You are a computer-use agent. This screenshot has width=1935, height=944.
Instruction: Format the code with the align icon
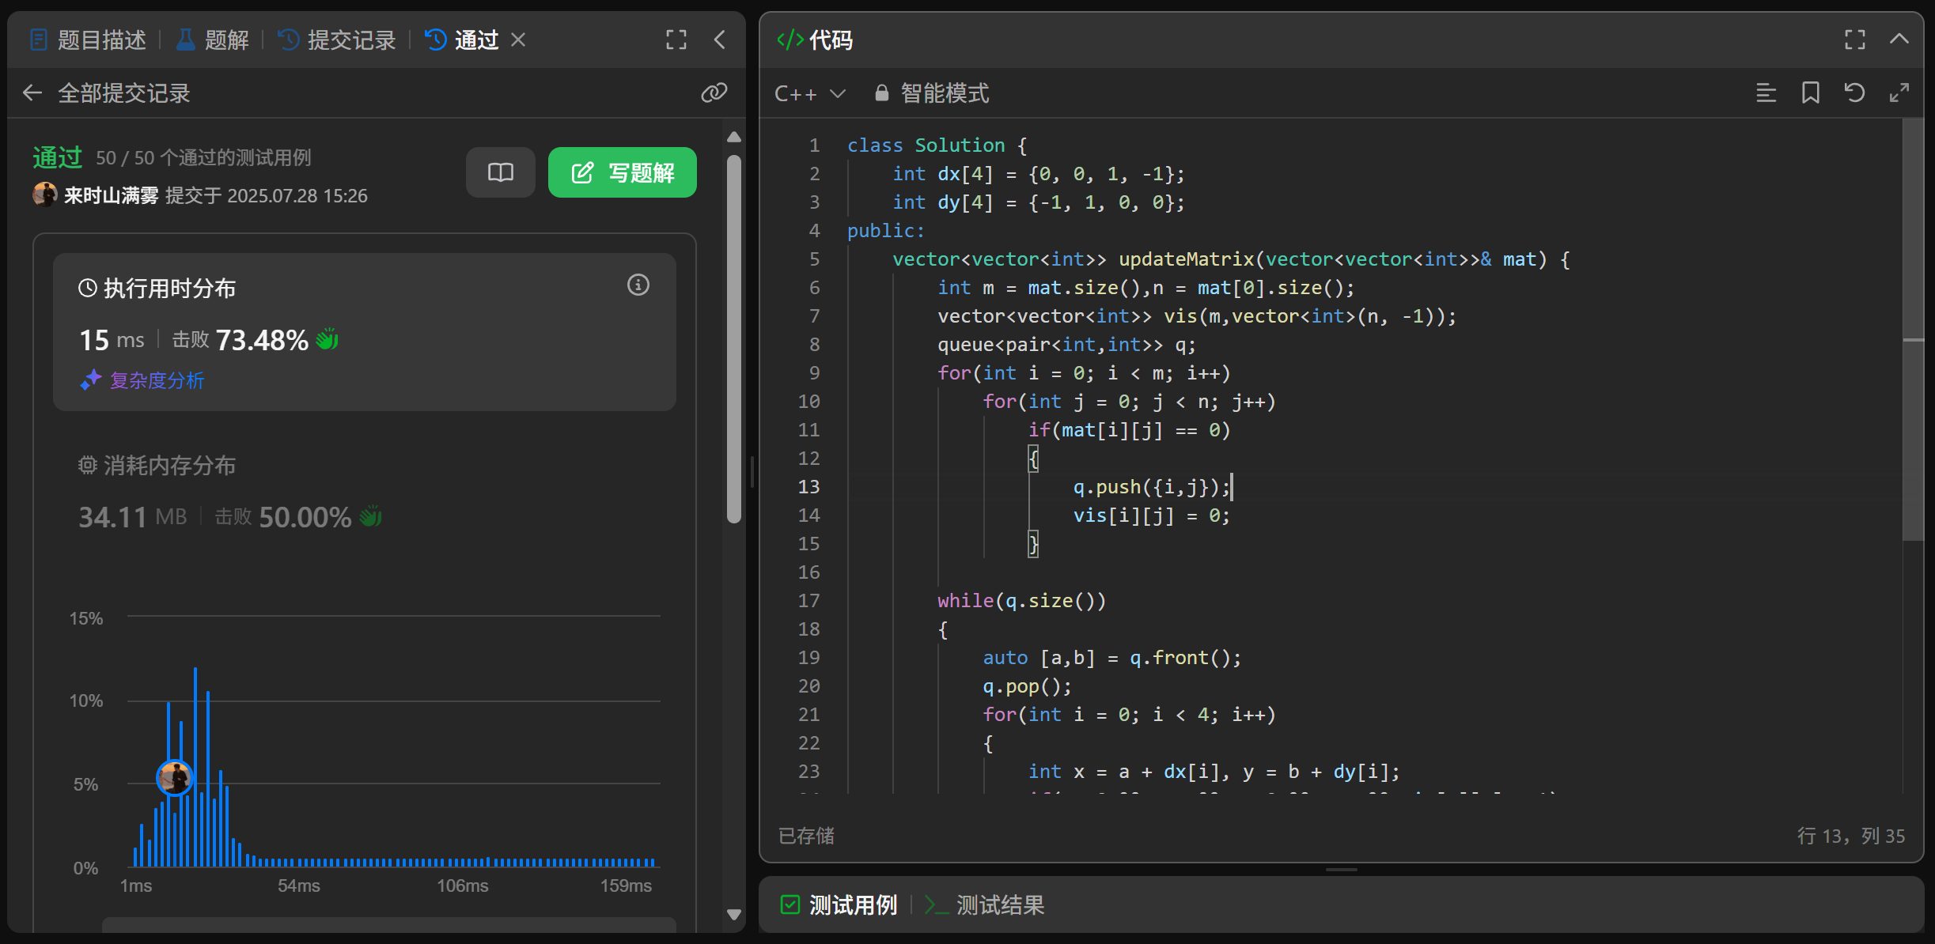click(x=1766, y=93)
